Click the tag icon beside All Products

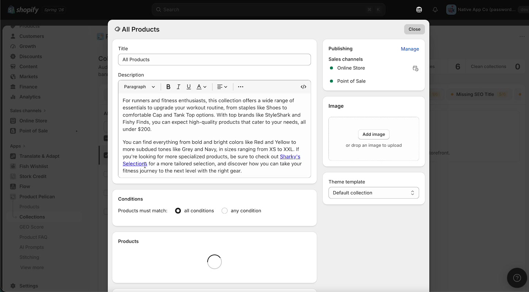coord(117,29)
